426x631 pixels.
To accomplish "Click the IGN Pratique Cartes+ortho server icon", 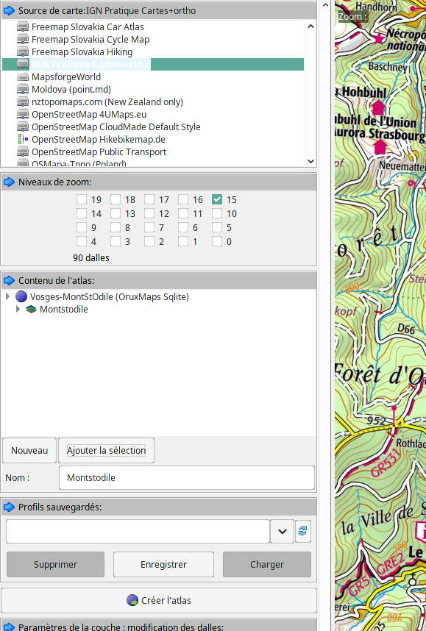I will coord(23,65).
